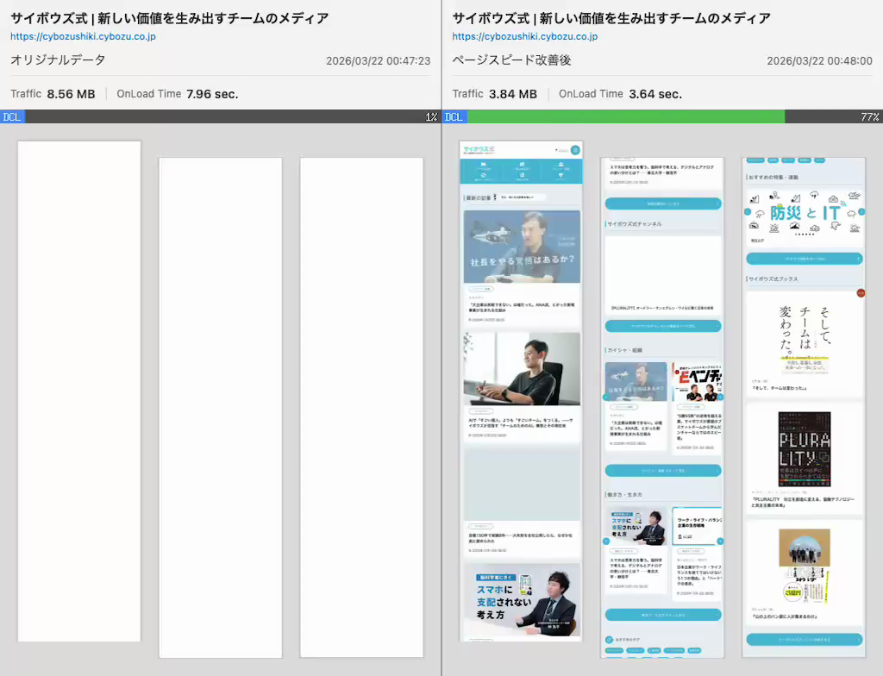Click the green 77% load progress bar
883x676 pixels.
[x=625, y=116]
